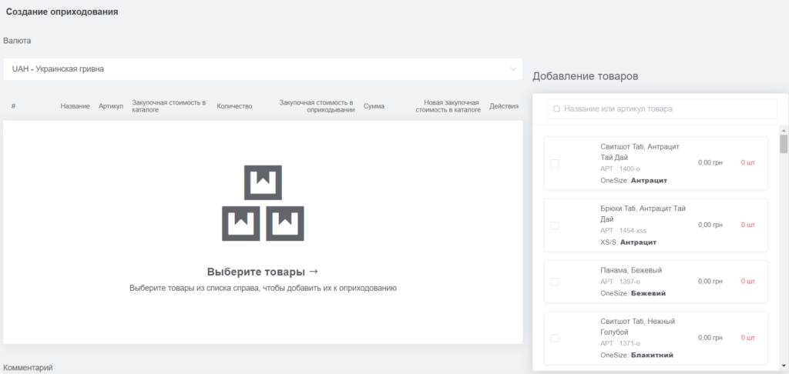
Task: Click the product search field
Action: (x=662, y=109)
